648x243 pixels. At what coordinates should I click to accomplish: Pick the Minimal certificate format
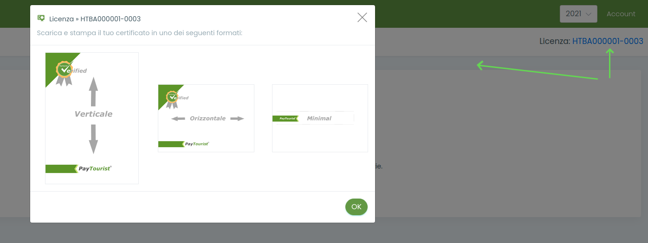pyautogui.click(x=320, y=118)
